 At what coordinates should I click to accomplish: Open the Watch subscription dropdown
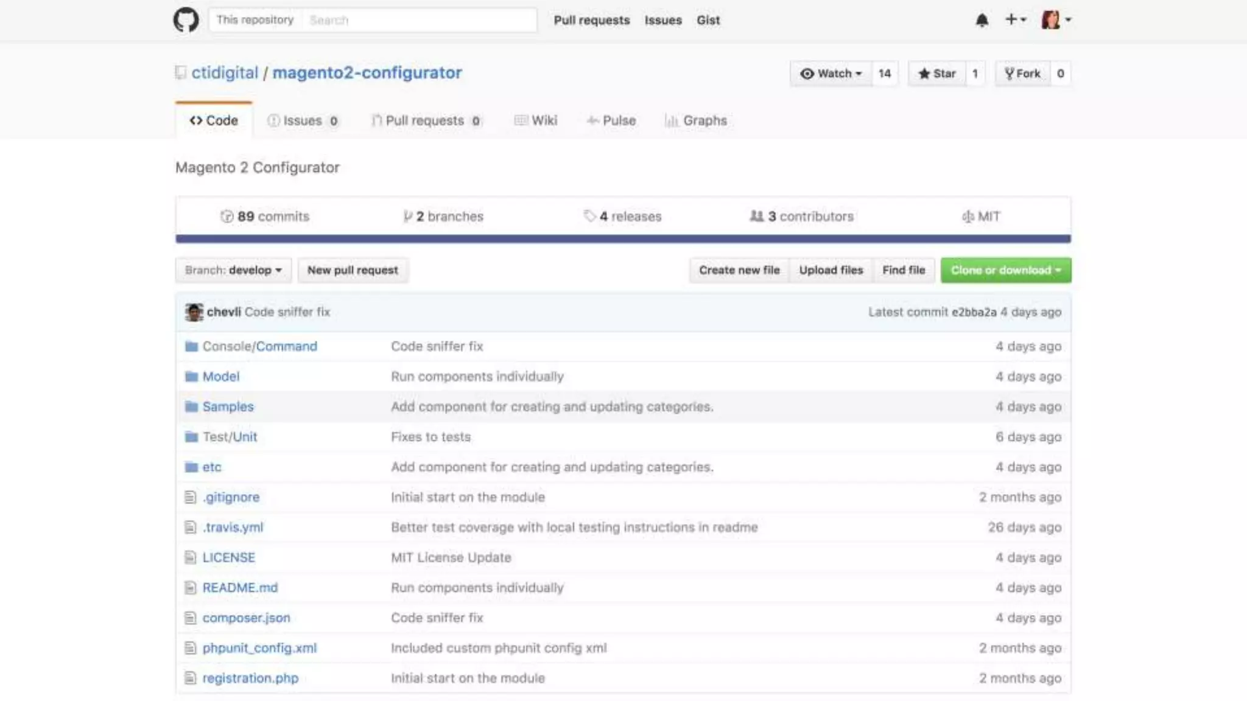coord(831,74)
